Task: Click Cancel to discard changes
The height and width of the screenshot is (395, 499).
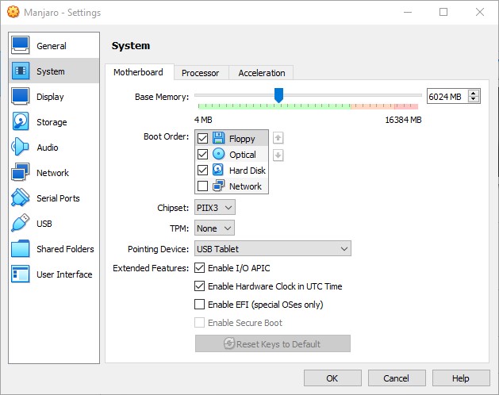Action: 397,378
